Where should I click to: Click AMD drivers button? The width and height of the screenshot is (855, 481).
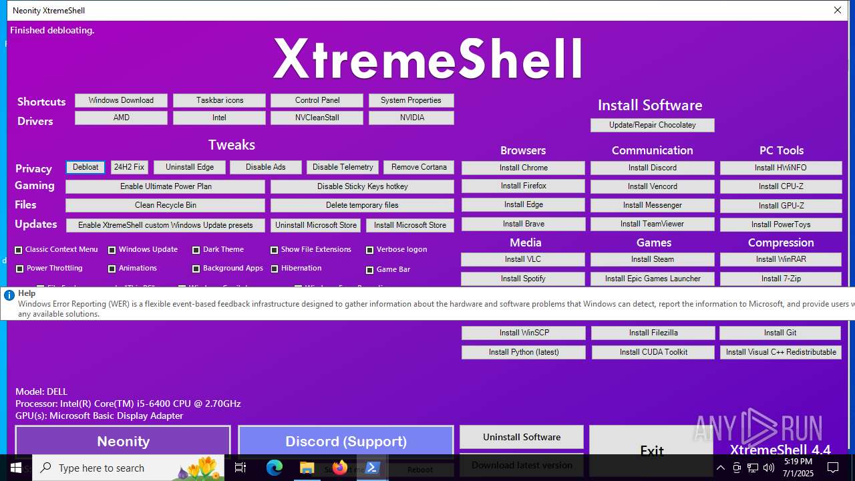click(x=121, y=118)
